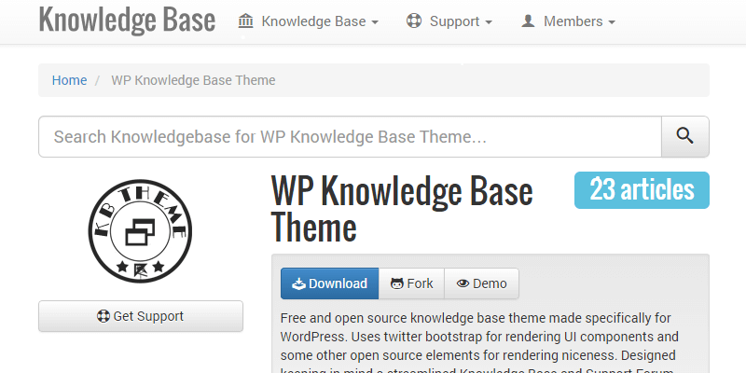The image size is (746, 373).
Task: Focus the Search Knowledgebase input field
Action: point(351,136)
